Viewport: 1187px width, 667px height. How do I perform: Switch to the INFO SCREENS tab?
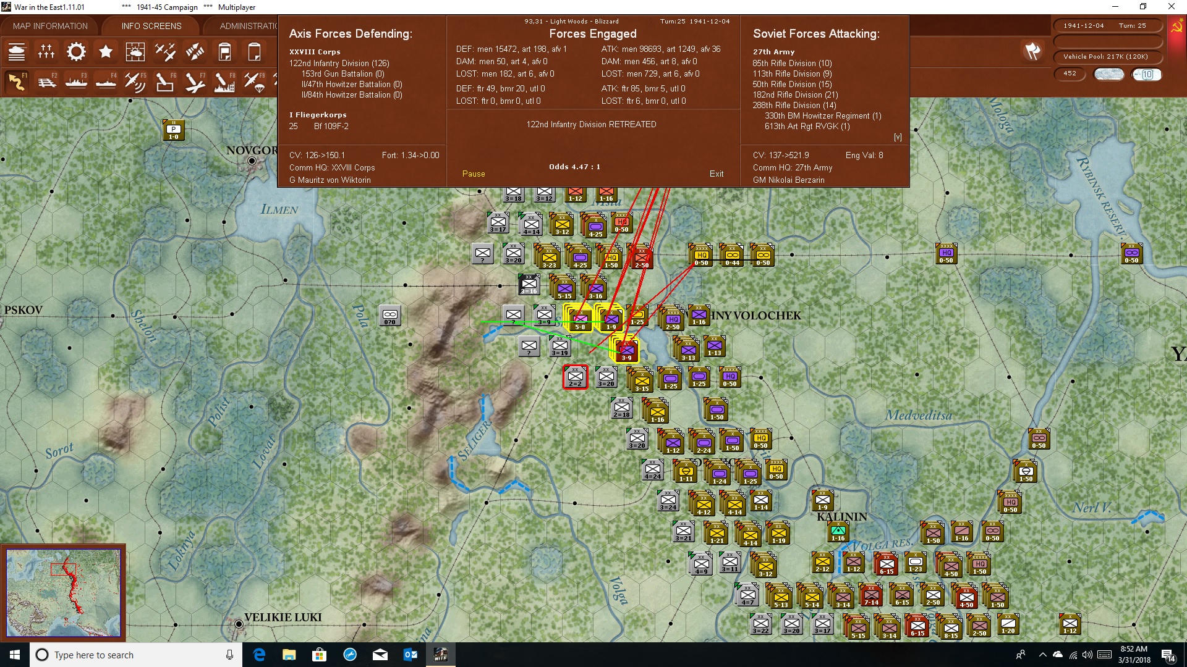(x=151, y=26)
